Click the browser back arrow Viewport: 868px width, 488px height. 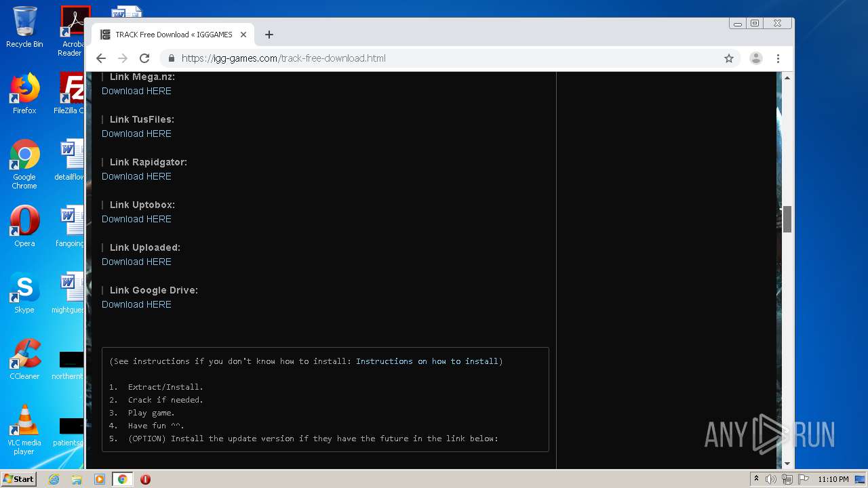[x=101, y=58]
